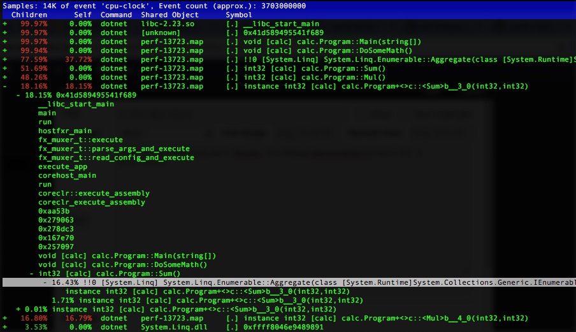Collapse the 18.16% <Sum>b__3_0 row
This screenshot has width=576, height=332.
[x=4, y=86]
